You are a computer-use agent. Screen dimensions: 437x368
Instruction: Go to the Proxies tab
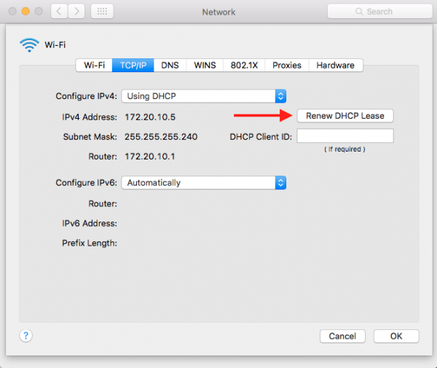(x=287, y=66)
